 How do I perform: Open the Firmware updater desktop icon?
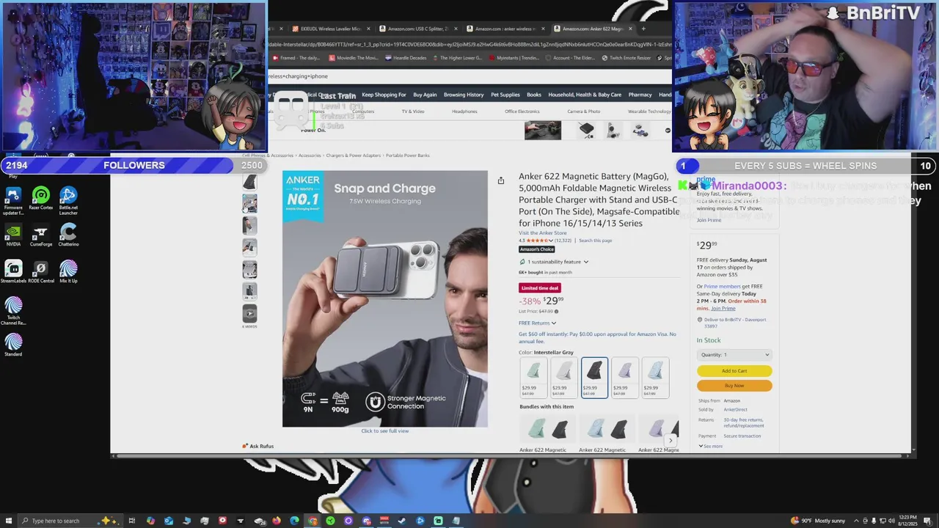13,201
